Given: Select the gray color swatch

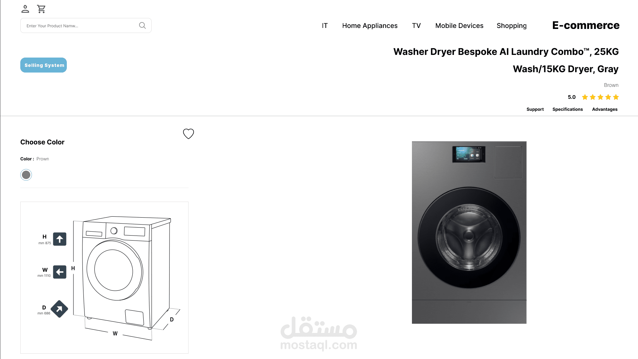Looking at the screenshot, I should 26,175.
